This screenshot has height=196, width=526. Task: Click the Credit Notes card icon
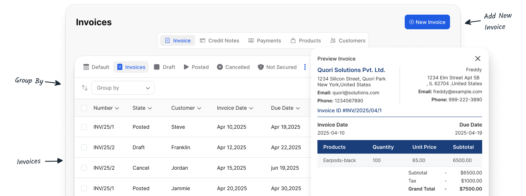tap(202, 41)
